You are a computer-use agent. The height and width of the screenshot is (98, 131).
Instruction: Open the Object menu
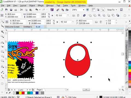(32, 5)
